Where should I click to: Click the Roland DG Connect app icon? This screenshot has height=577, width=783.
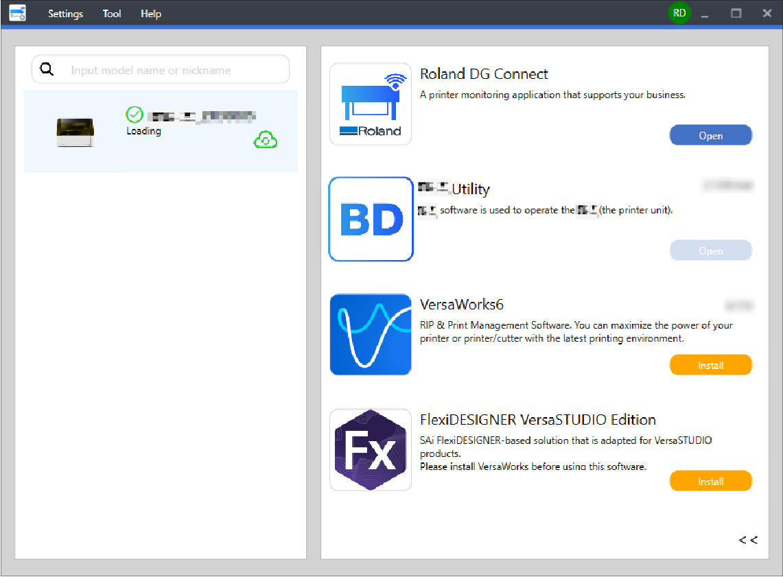click(x=371, y=104)
